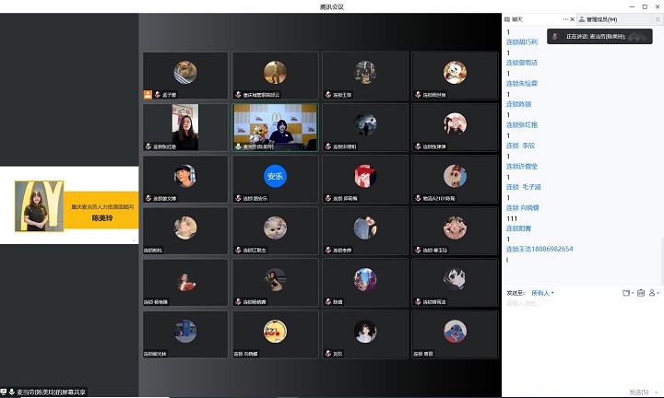The height and width of the screenshot is (398, 664).
Task: Click the send file folder icon
Action: point(626,293)
